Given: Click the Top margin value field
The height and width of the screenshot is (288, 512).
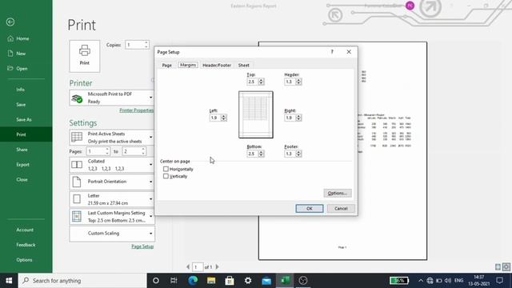Looking at the screenshot, I should (x=253, y=82).
